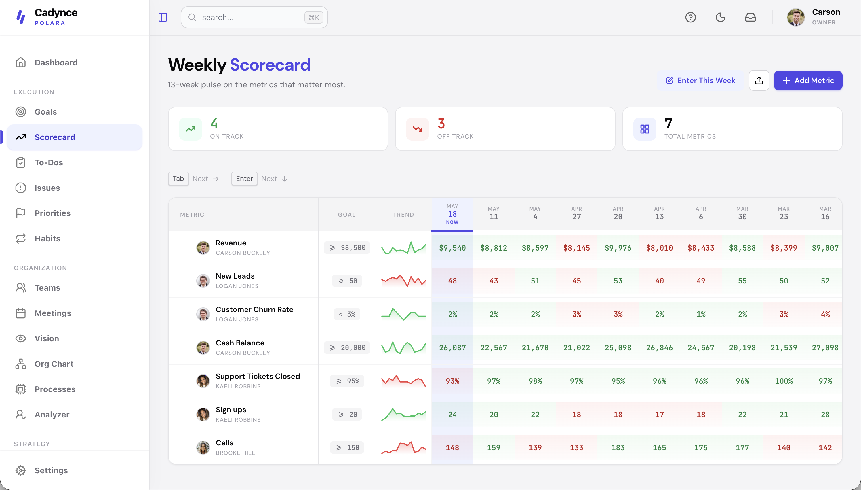The image size is (861, 490).
Task: Click Customer Churn Rate metric name
Action: [254, 309]
